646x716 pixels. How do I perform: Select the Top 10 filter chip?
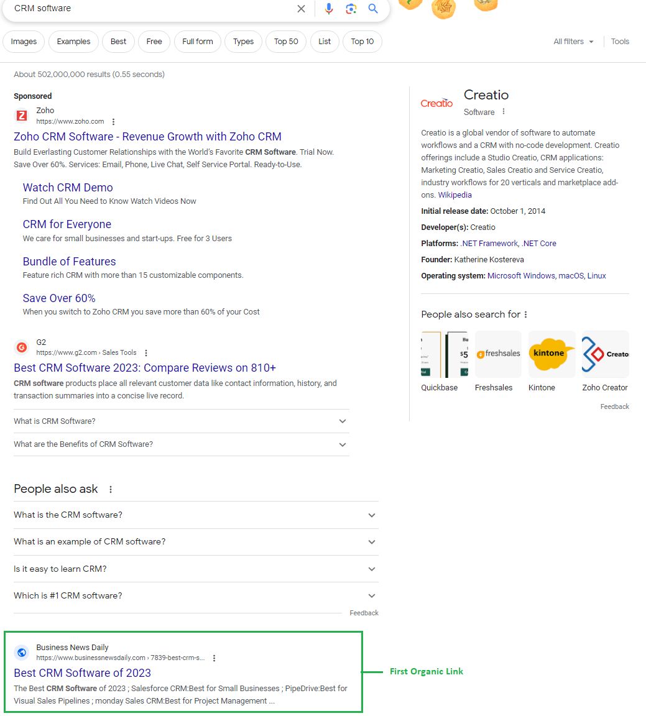(362, 42)
